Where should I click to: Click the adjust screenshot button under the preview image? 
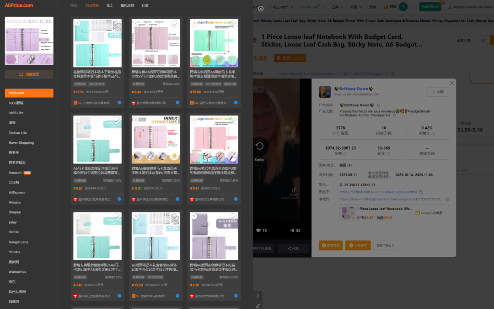[x=29, y=74]
